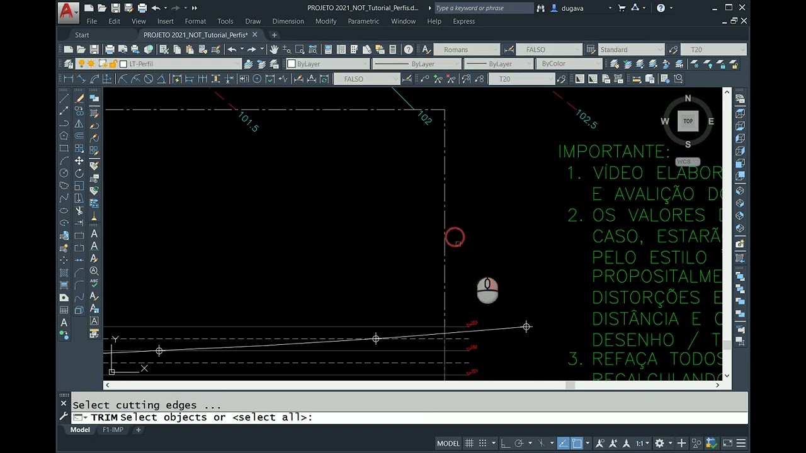Open the QuickCalc calculator icon
This screenshot has height=453, width=806.
[392, 50]
